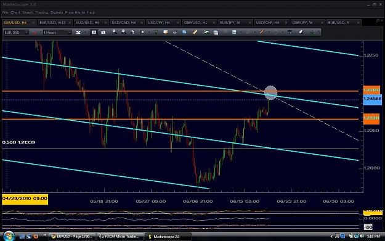Toggle the second chart layout view button
Image resolution: width=385 pixels, height=241 pixels.
pyautogui.click(x=103, y=32)
